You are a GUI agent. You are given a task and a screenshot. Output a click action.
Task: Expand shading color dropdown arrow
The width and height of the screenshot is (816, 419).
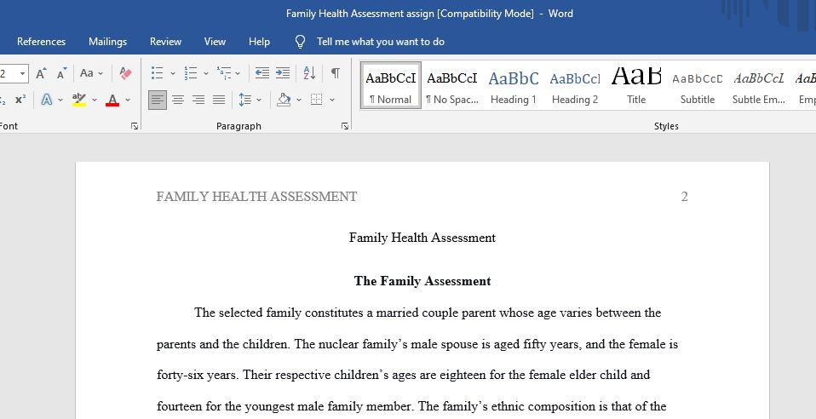[299, 100]
